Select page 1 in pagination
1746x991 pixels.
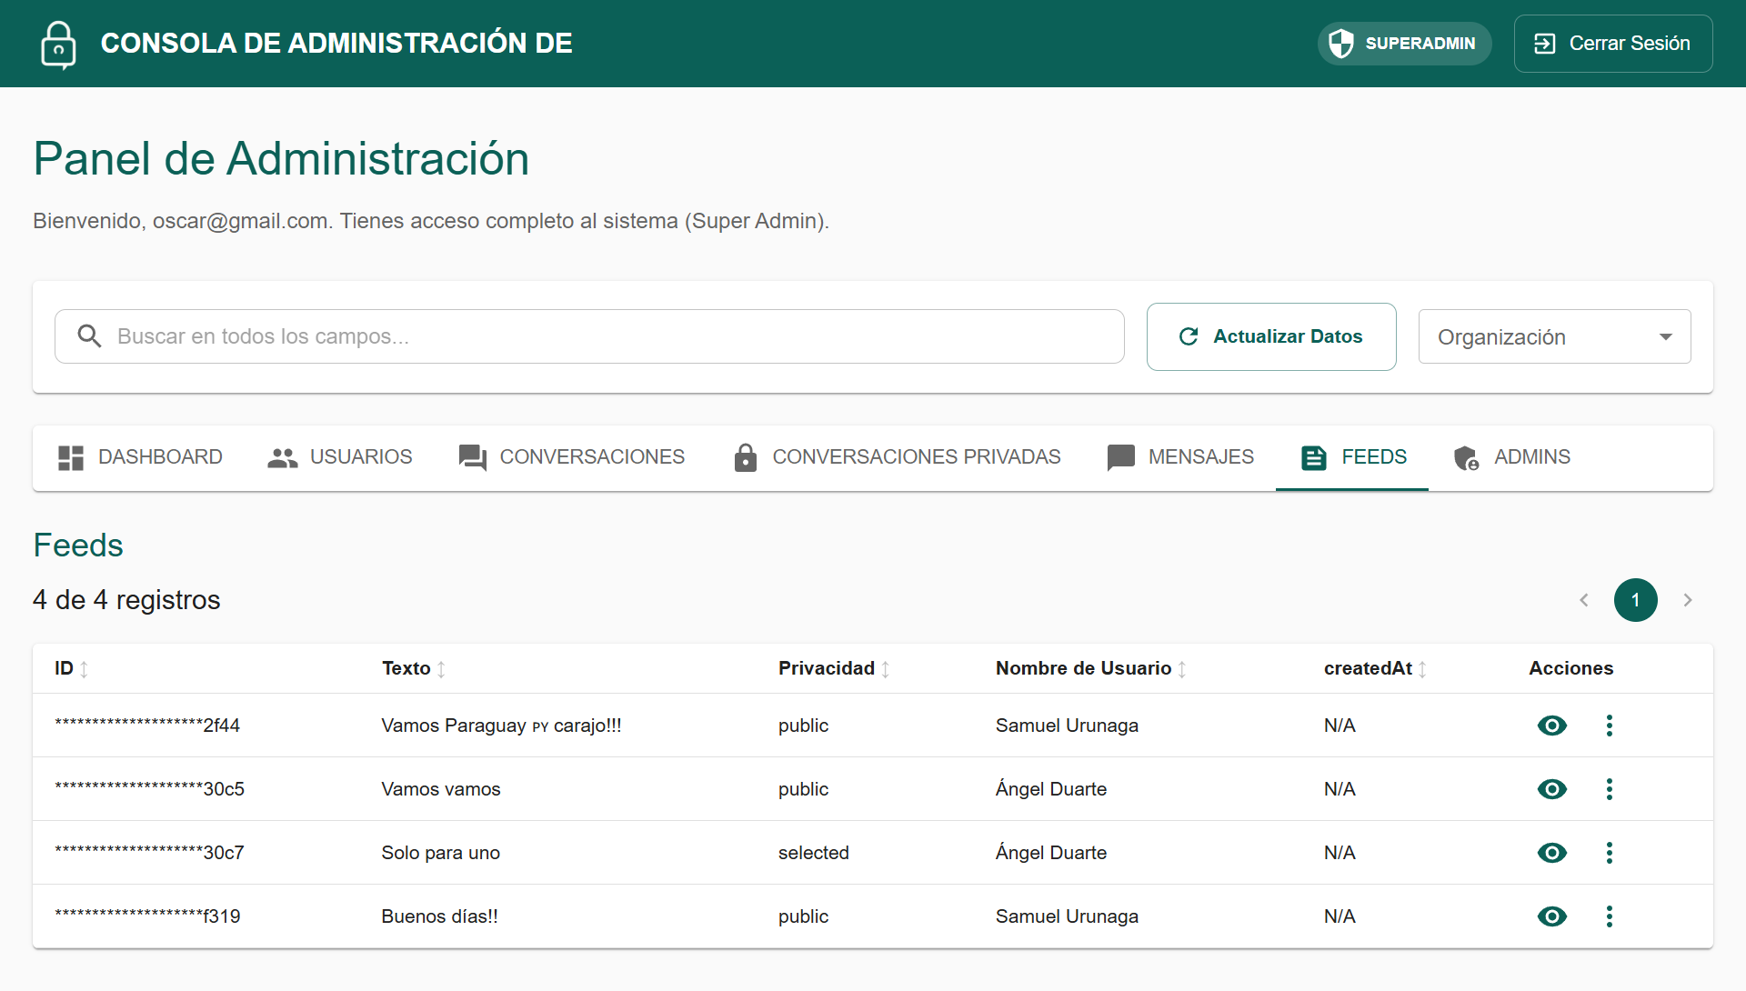[1636, 600]
